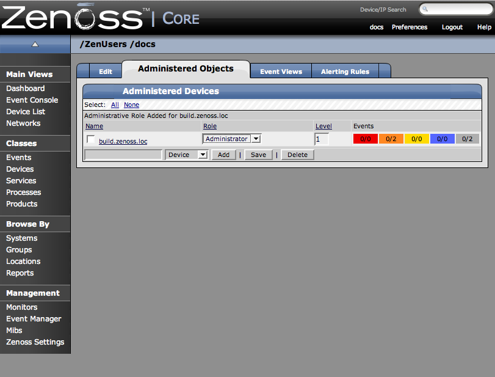Select the Administered Objects tab

click(x=186, y=68)
